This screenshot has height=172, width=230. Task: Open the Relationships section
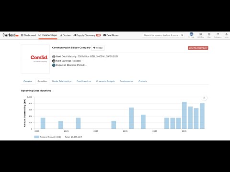(48, 35)
